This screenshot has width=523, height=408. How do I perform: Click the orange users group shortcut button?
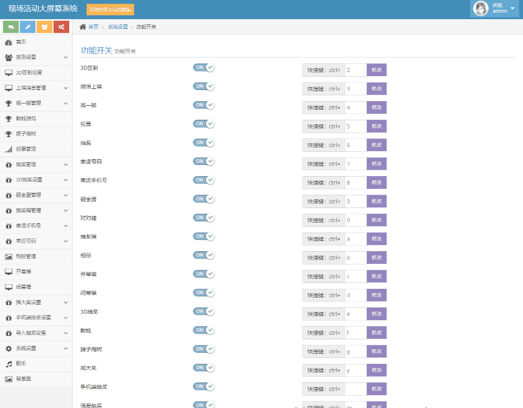[x=44, y=27]
